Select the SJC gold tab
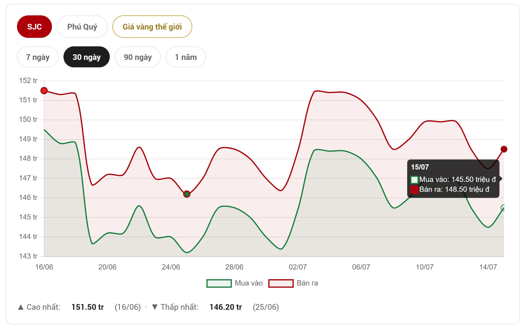Image resolution: width=524 pixels, height=327 pixels. point(34,27)
